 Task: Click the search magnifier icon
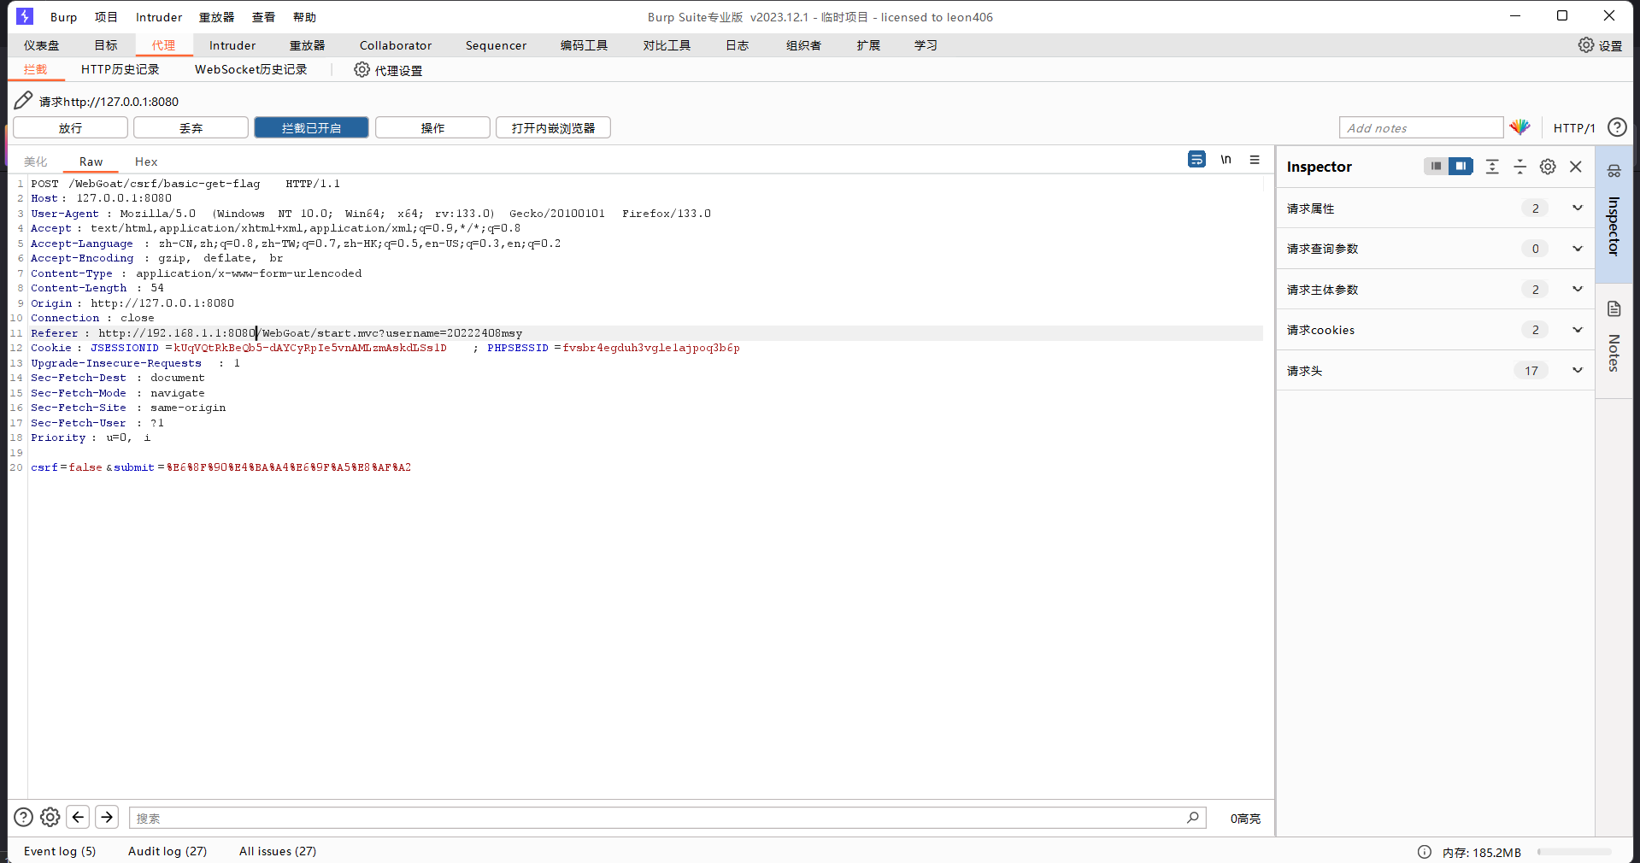(x=1192, y=818)
